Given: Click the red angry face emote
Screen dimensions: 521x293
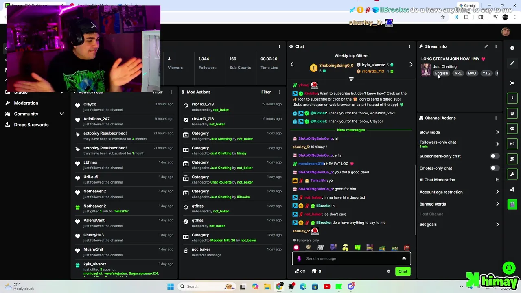Looking at the screenshot, I should click(407, 247).
